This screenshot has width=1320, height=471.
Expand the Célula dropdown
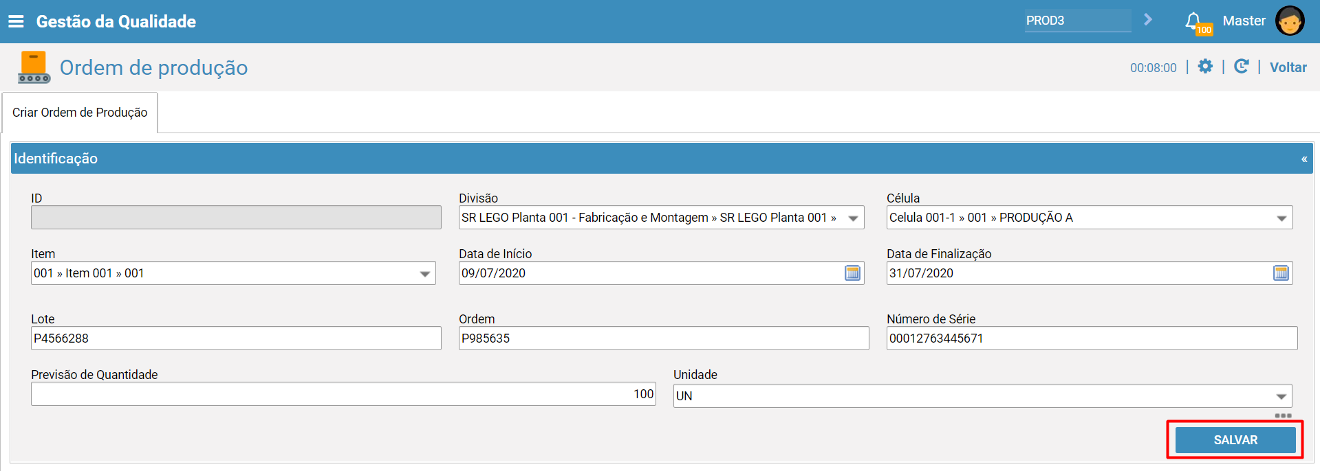click(1281, 218)
